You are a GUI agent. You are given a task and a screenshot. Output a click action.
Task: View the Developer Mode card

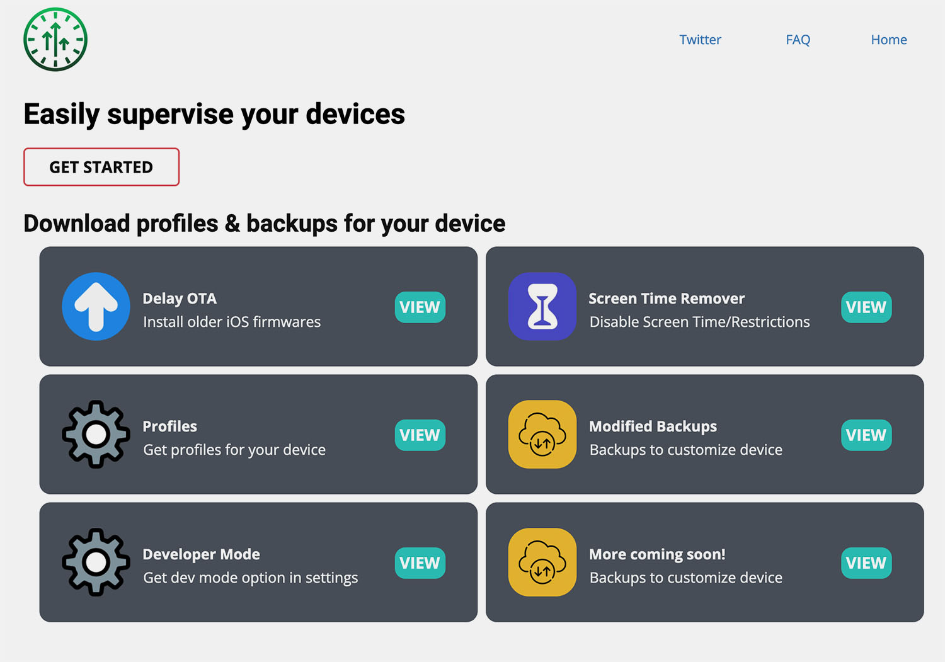click(420, 563)
